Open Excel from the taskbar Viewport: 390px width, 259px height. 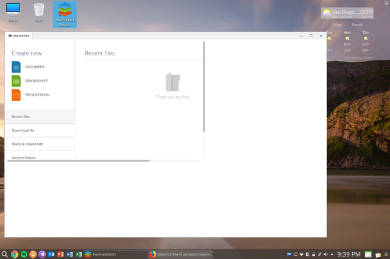point(79,254)
